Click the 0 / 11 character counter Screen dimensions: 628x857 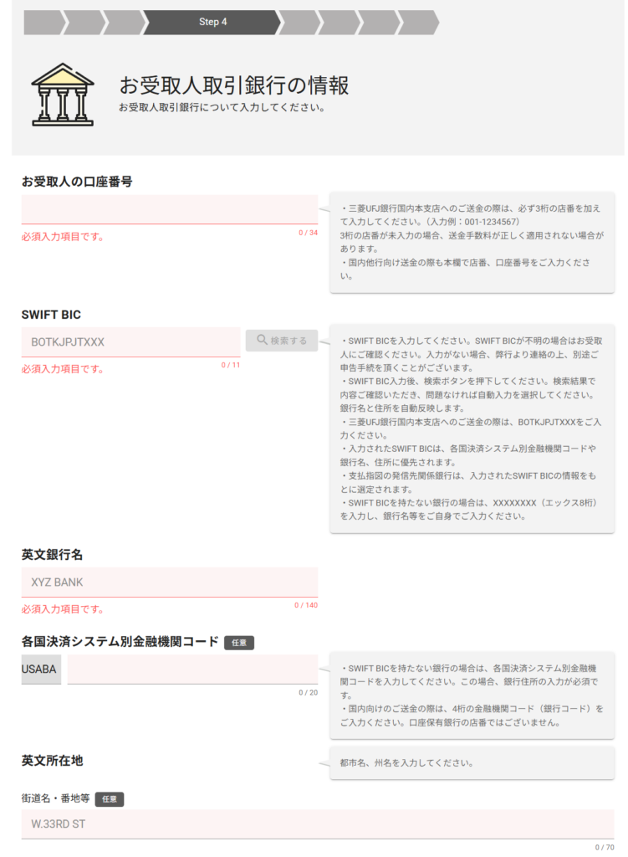click(x=231, y=365)
